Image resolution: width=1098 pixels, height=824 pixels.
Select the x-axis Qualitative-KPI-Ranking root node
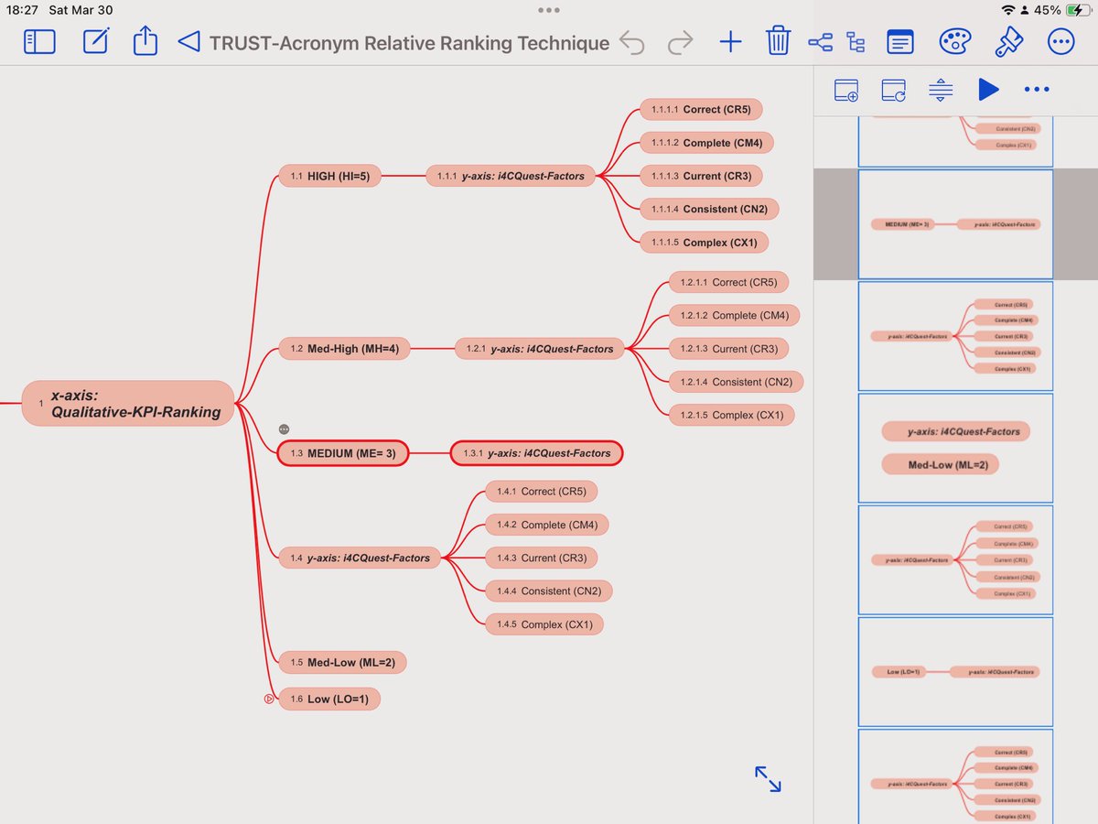128,404
